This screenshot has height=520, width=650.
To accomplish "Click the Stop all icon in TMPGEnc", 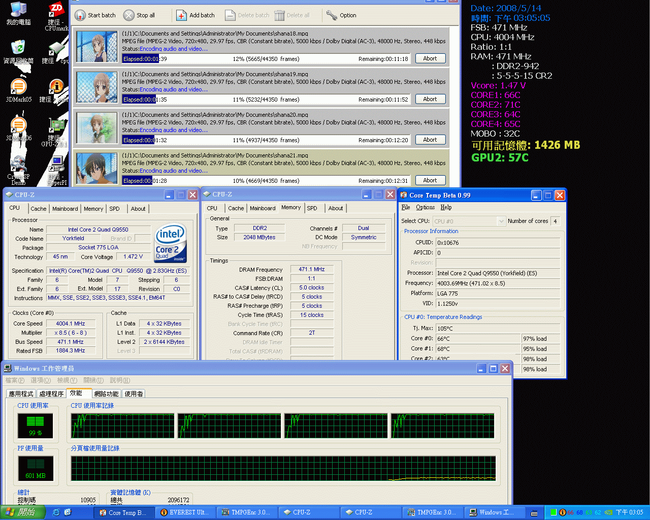I will [x=129, y=15].
